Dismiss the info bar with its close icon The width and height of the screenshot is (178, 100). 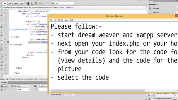[x=147, y=7]
